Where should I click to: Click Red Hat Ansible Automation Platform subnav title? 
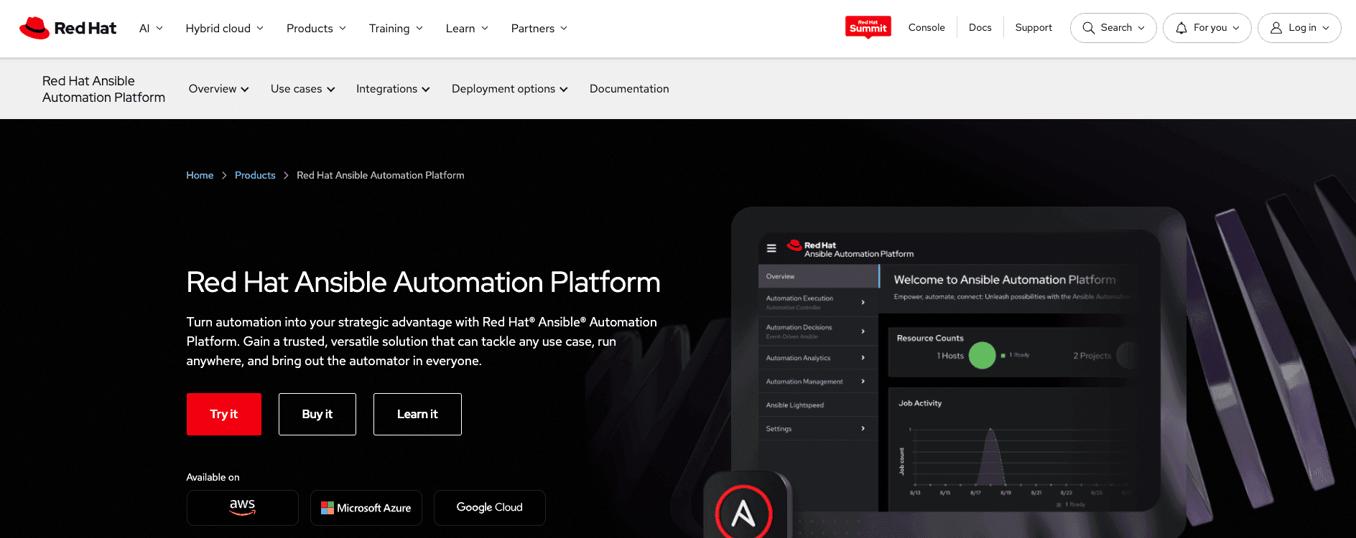pos(103,89)
